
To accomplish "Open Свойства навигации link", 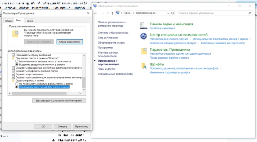I will coord(162,28).
